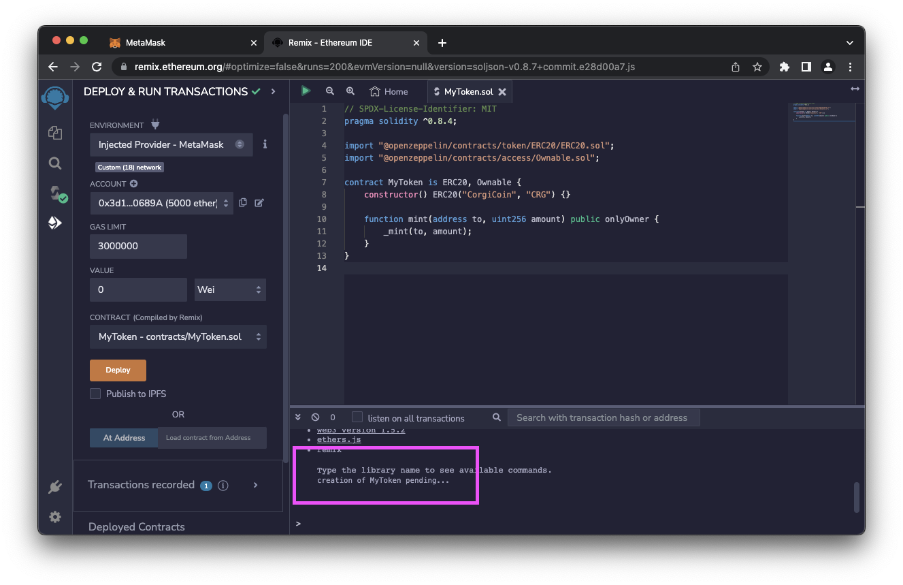
Task: Bookmark this page star icon
Action: (757, 67)
